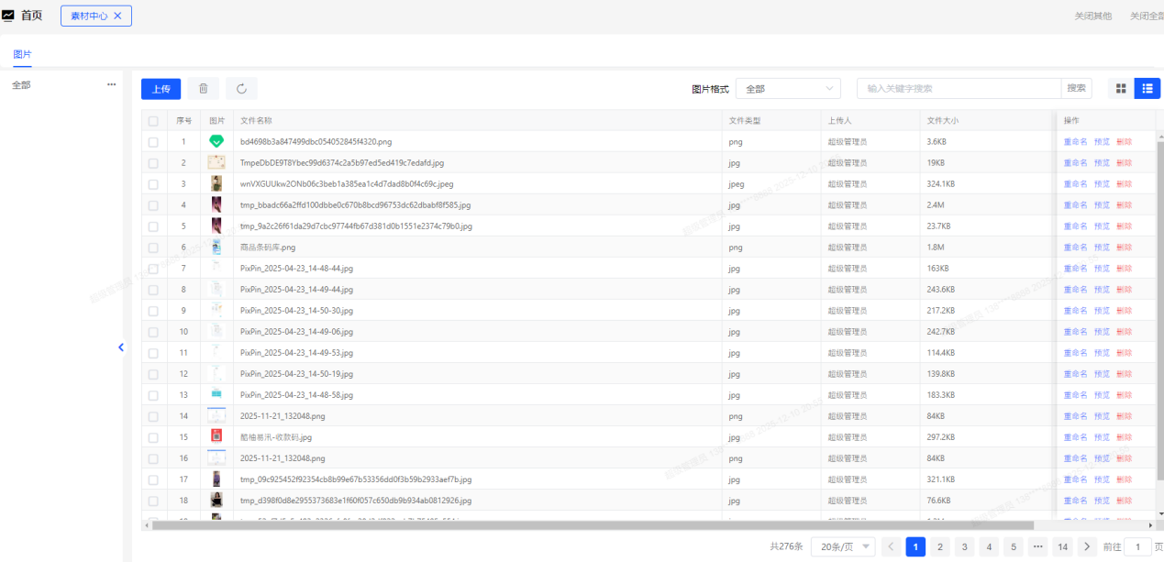Open the 图片格式 dropdown

788,89
